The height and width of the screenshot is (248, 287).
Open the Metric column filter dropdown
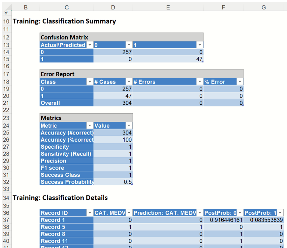(x=90, y=126)
